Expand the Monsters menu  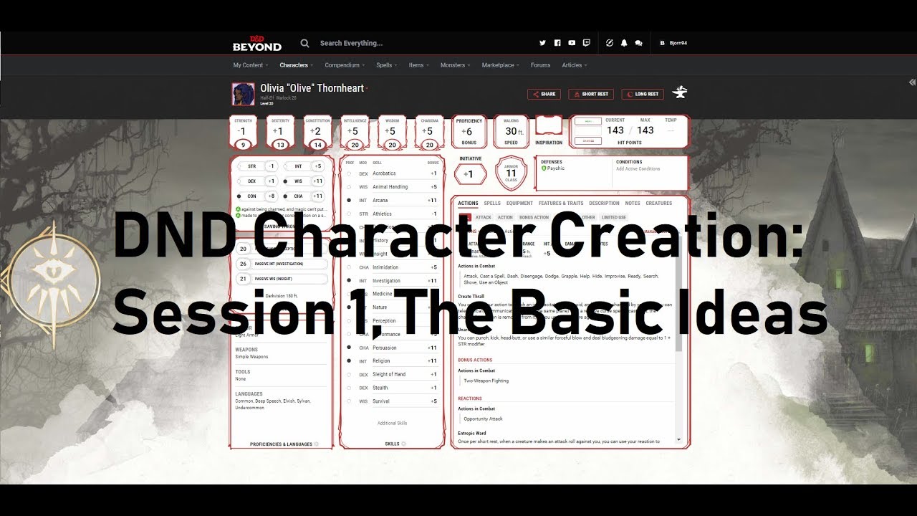coord(455,65)
